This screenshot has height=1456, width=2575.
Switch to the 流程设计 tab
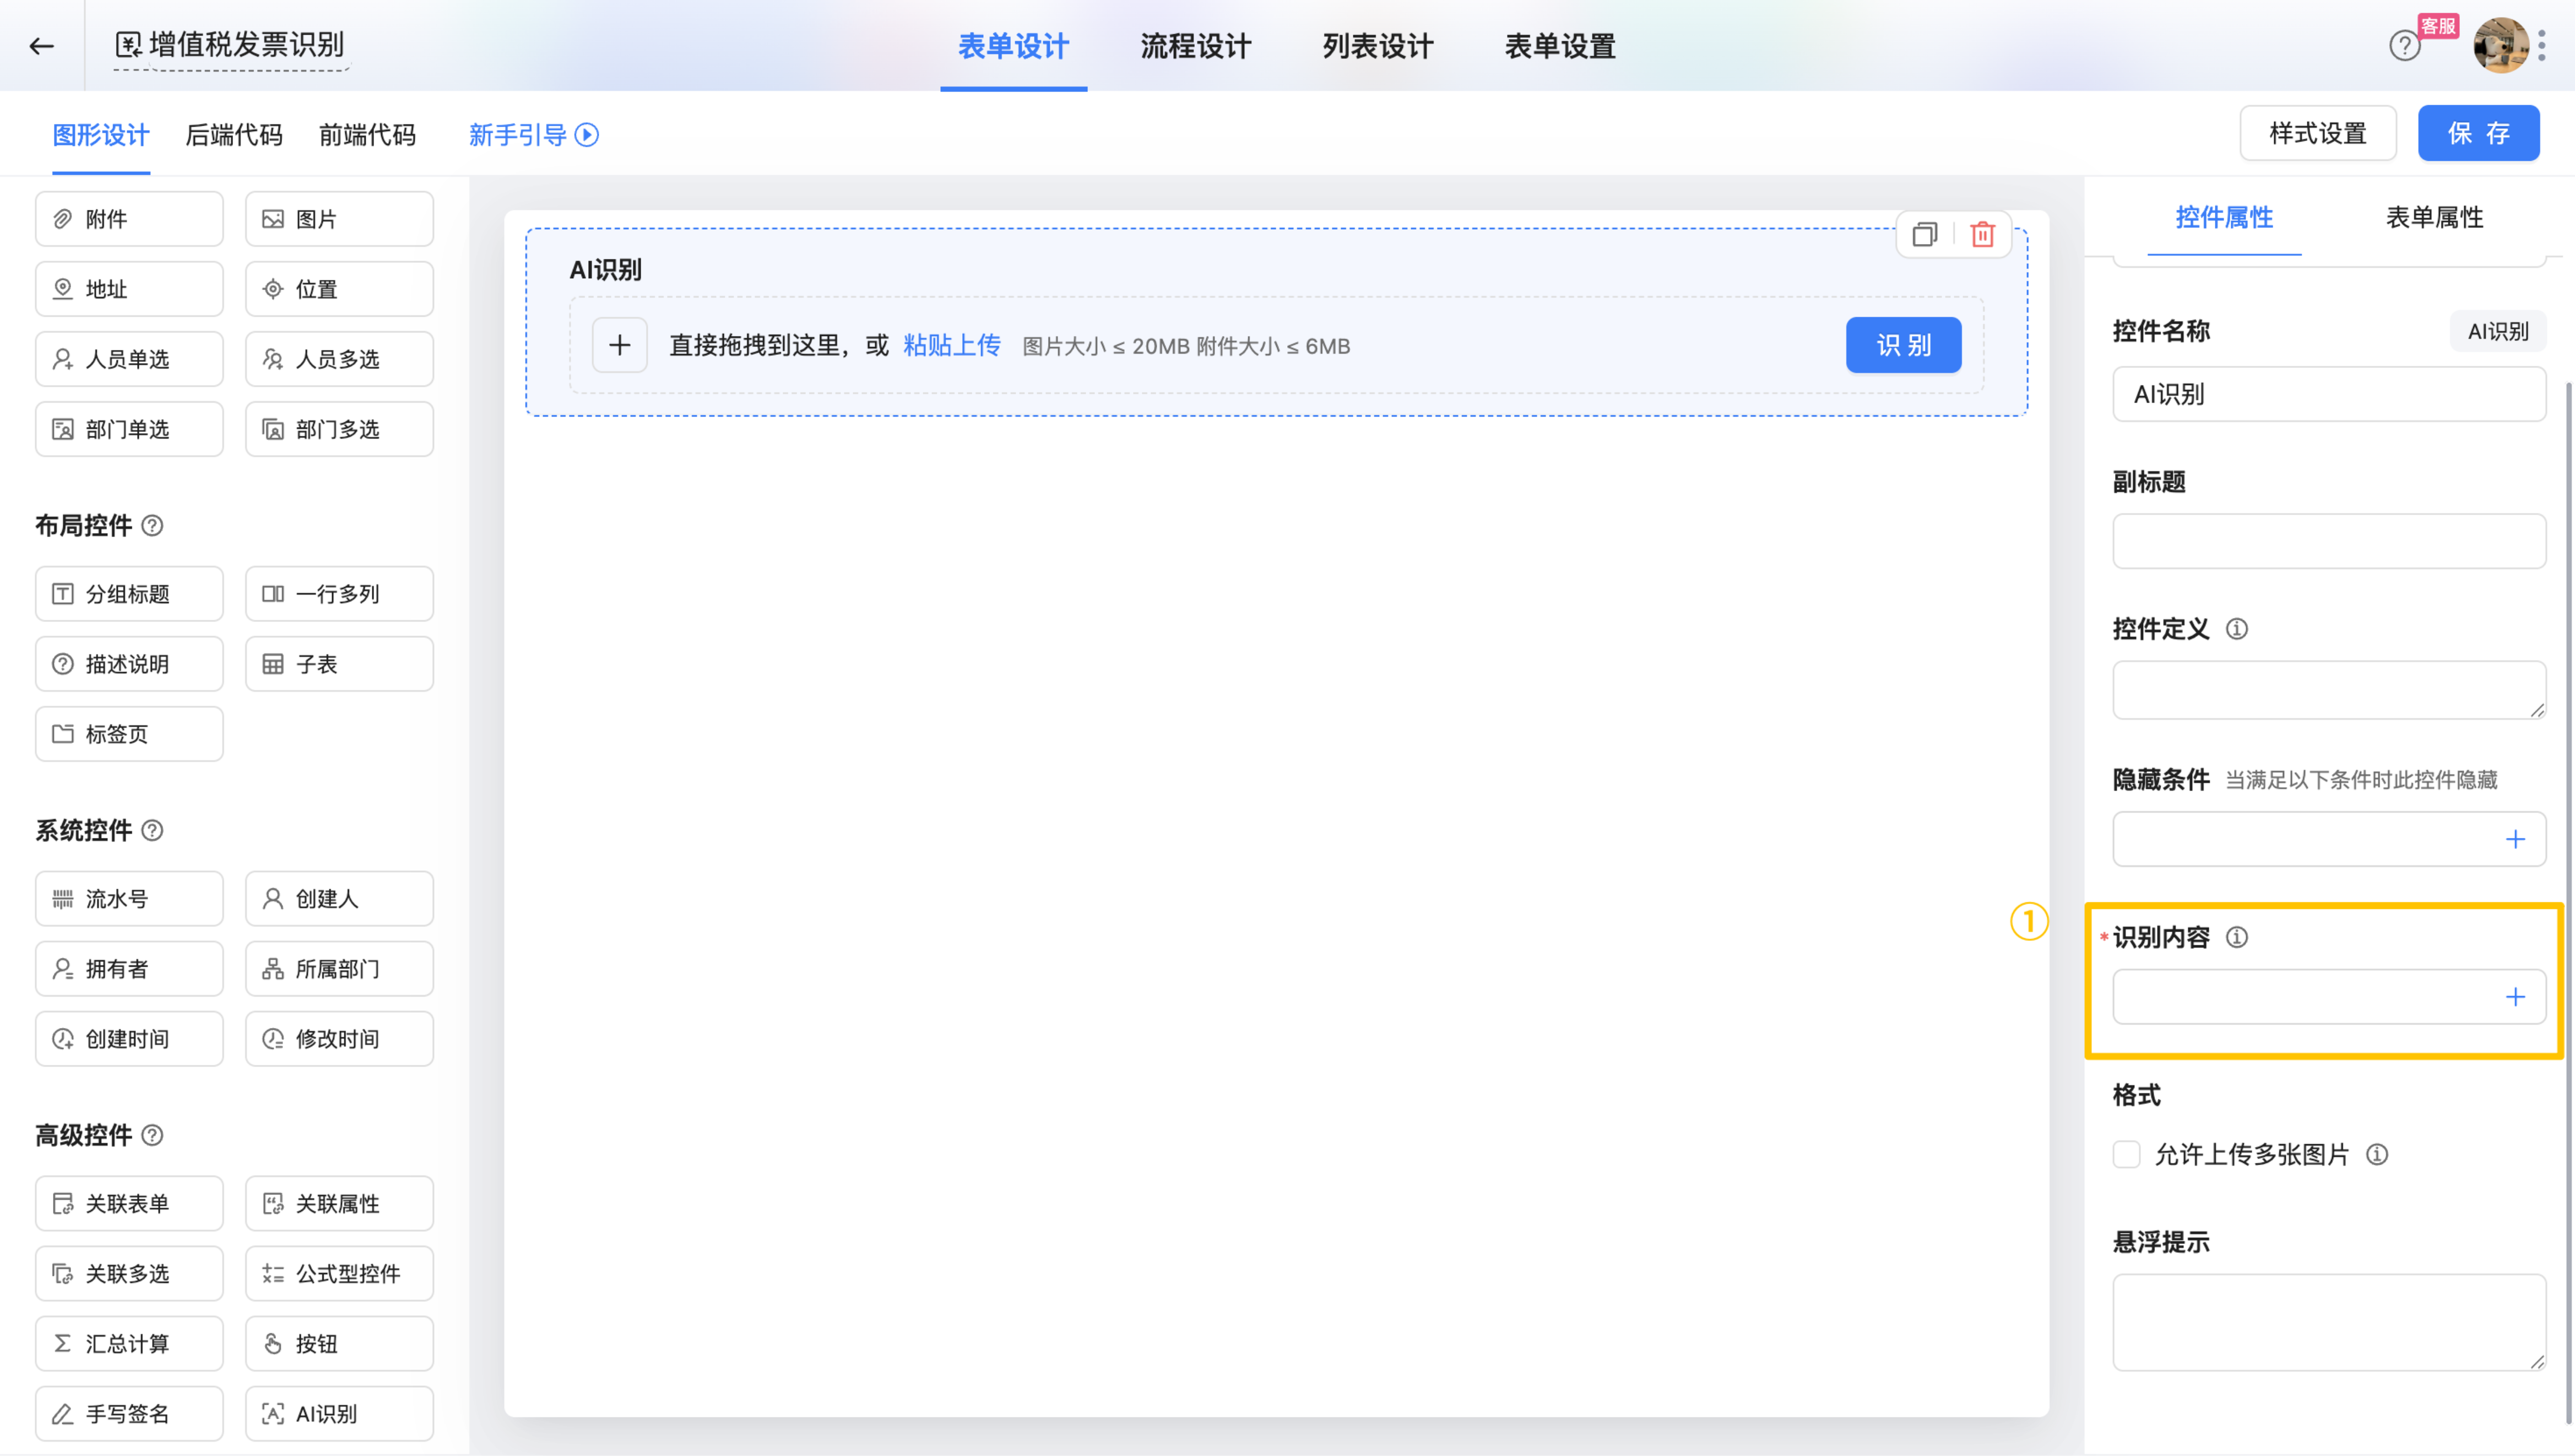1195,46
